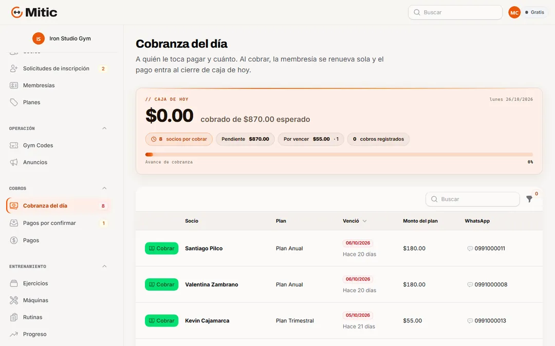Image resolution: width=555 pixels, height=346 pixels.
Task: Click the Iron Studio Gym name
Action: coord(70,38)
